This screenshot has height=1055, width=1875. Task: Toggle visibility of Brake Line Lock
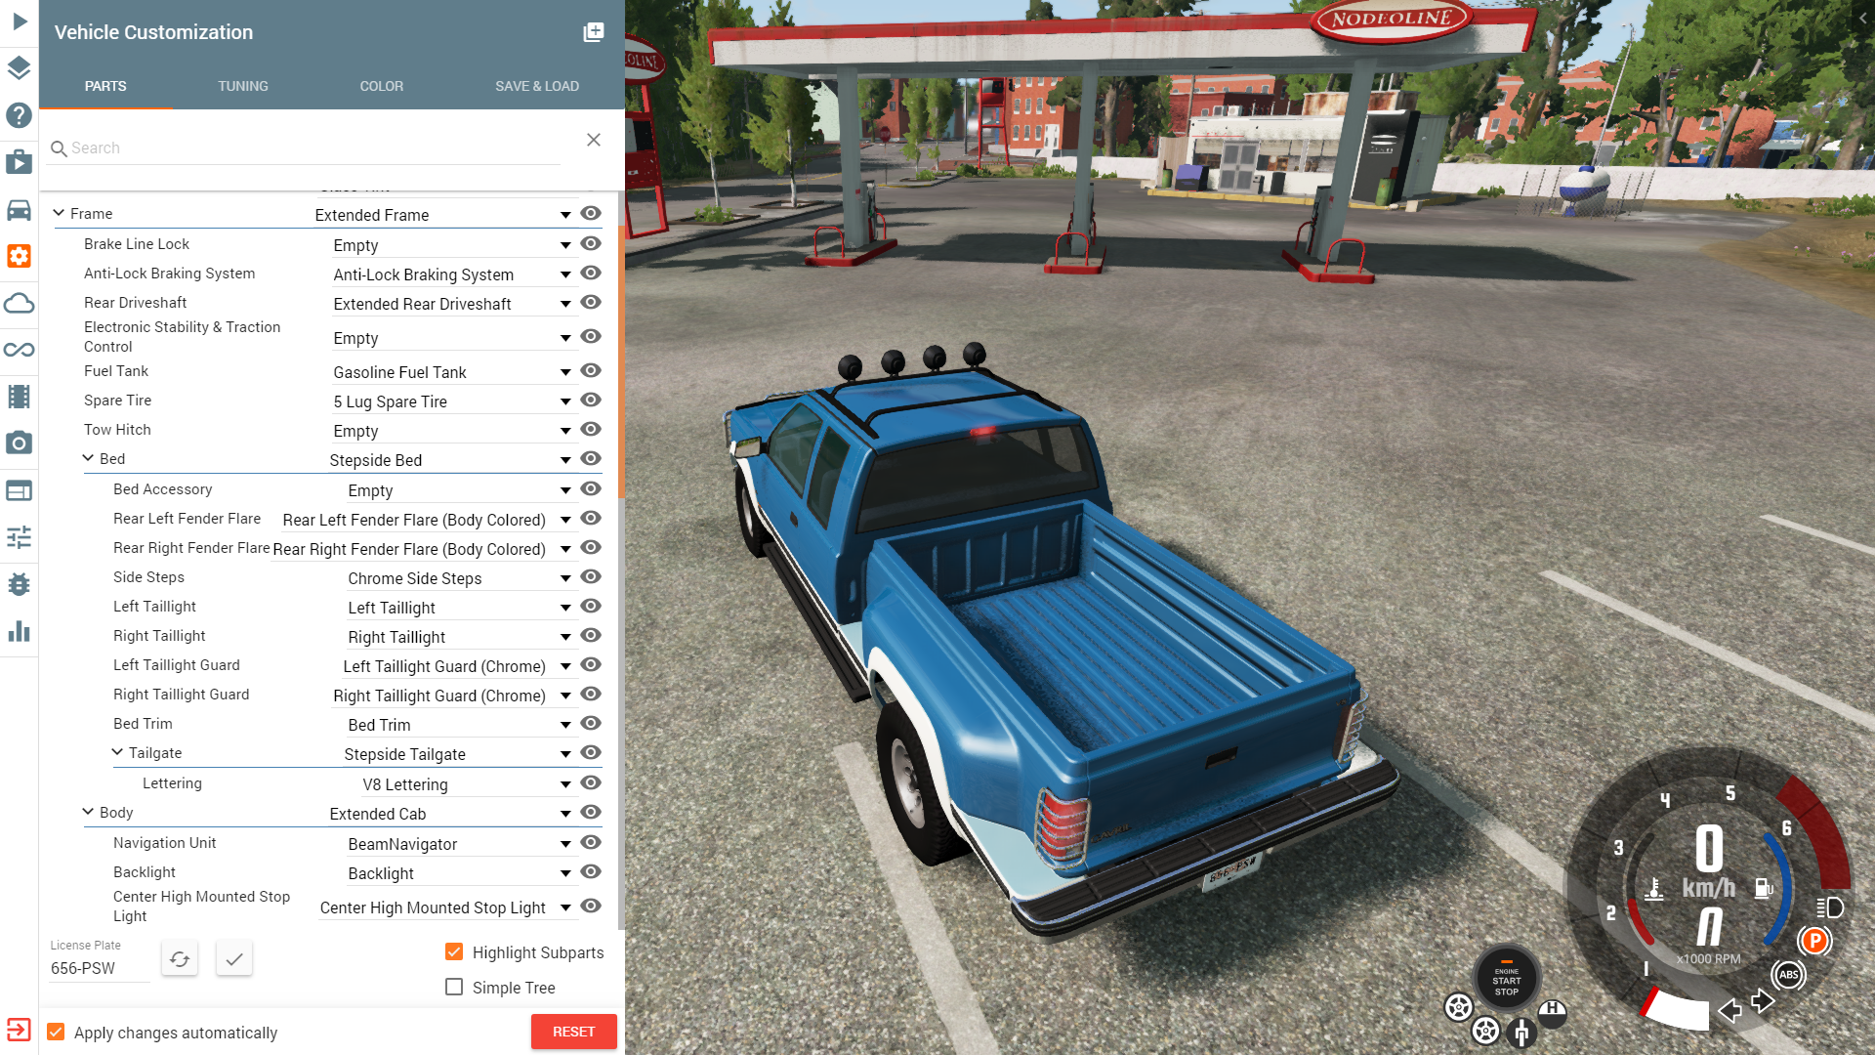(591, 243)
